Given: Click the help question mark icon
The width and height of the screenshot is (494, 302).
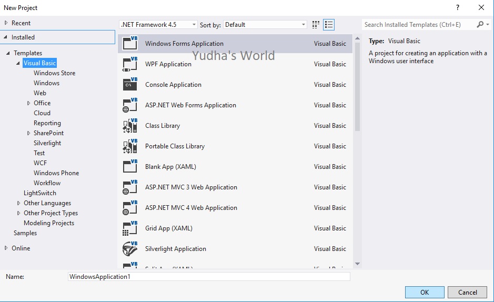Looking at the screenshot, I should coord(458,7).
